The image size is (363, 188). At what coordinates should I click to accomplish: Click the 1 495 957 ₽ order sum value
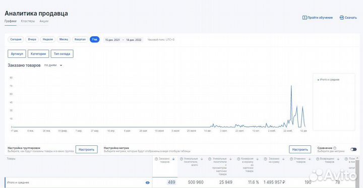point(274,182)
